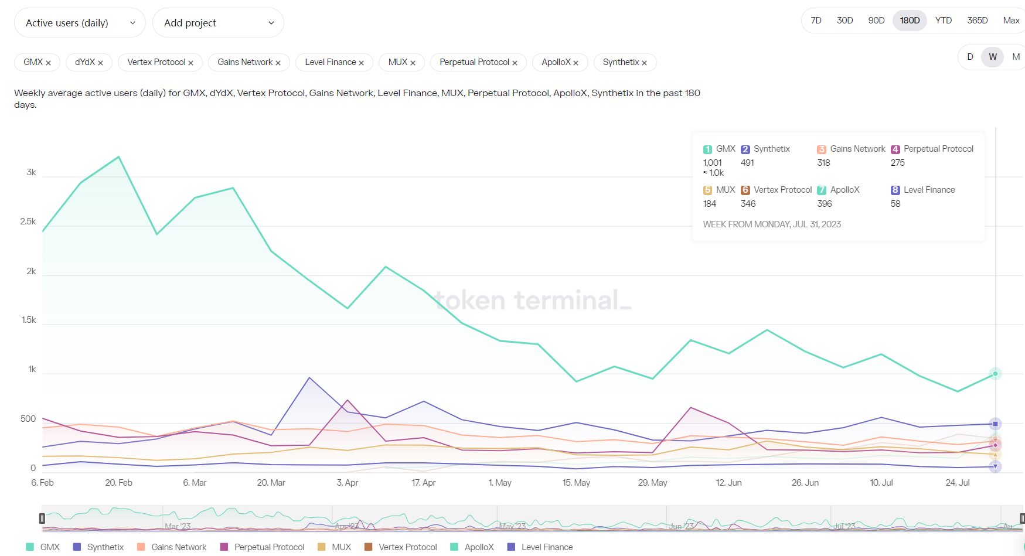This screenshot has height=556, width=1025.
Task: Remove Synthetix chip via x icon
Action: pyautogui.click(x=644, y=63)
